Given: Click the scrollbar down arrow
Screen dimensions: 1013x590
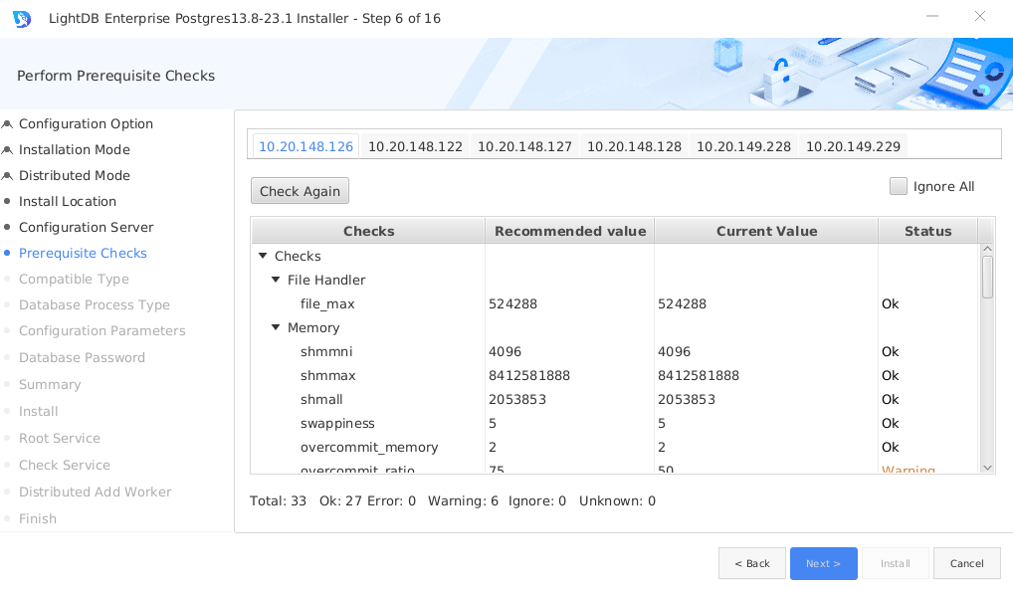Looking at the screenshot, I should click(987, 468).
